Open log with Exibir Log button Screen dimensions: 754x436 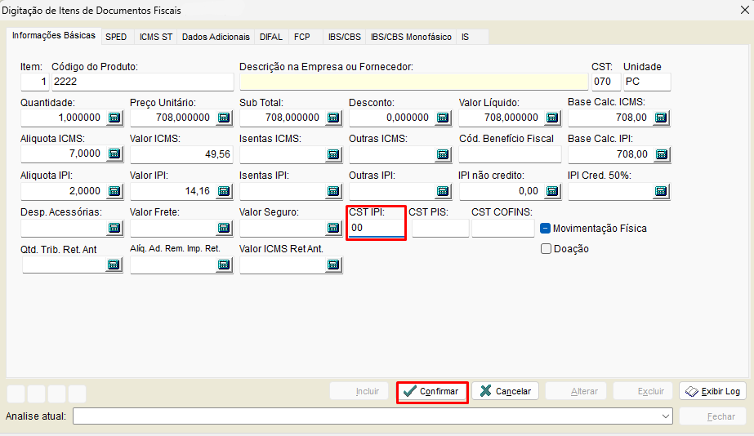[712, 391]
